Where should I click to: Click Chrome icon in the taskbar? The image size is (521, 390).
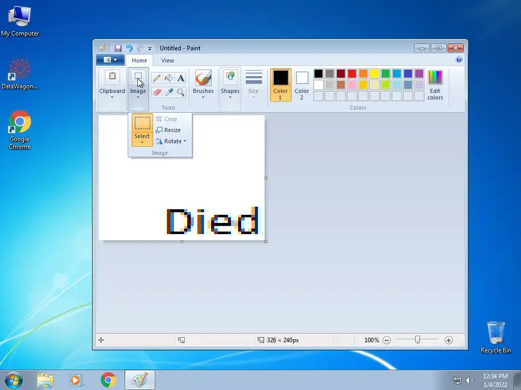tap(108, 380)
